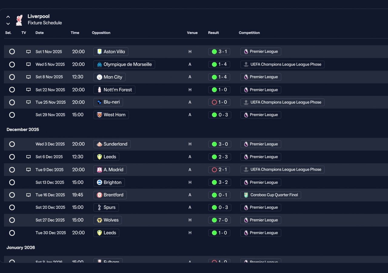Select the Sunderland fixture radio button

[x=12, y=144]
